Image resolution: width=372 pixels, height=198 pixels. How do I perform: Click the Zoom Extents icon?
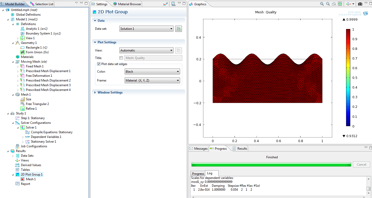tap(340, 4)
